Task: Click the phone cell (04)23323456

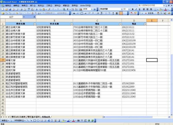Action: [134, 70]
